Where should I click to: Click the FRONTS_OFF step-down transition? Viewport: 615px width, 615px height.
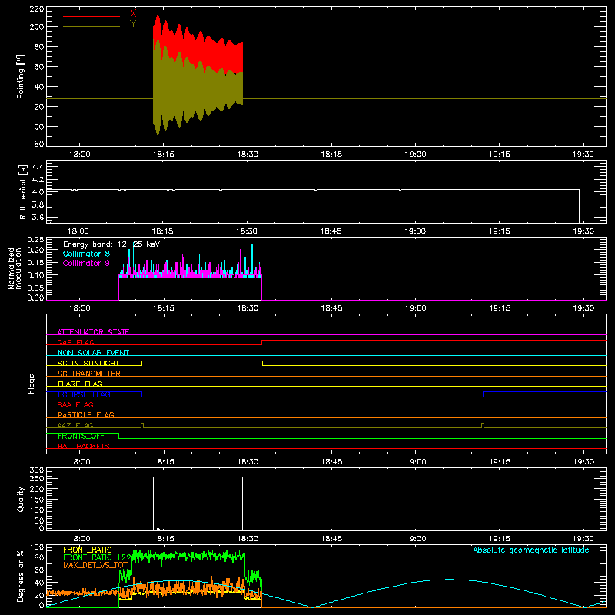click(x=119, y=436)
